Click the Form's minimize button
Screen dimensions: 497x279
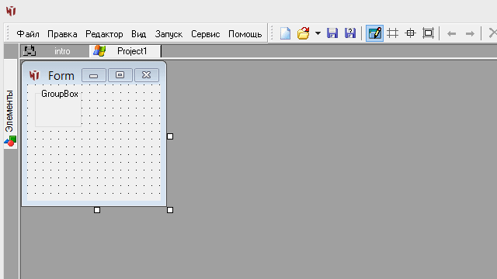tap(94, 75)
